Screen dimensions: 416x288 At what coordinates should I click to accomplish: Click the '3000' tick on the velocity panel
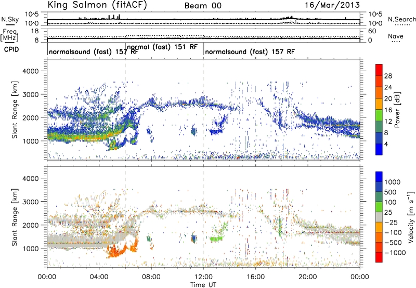30,202
